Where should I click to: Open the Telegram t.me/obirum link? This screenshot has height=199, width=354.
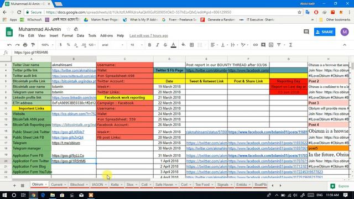pos(66,143)
